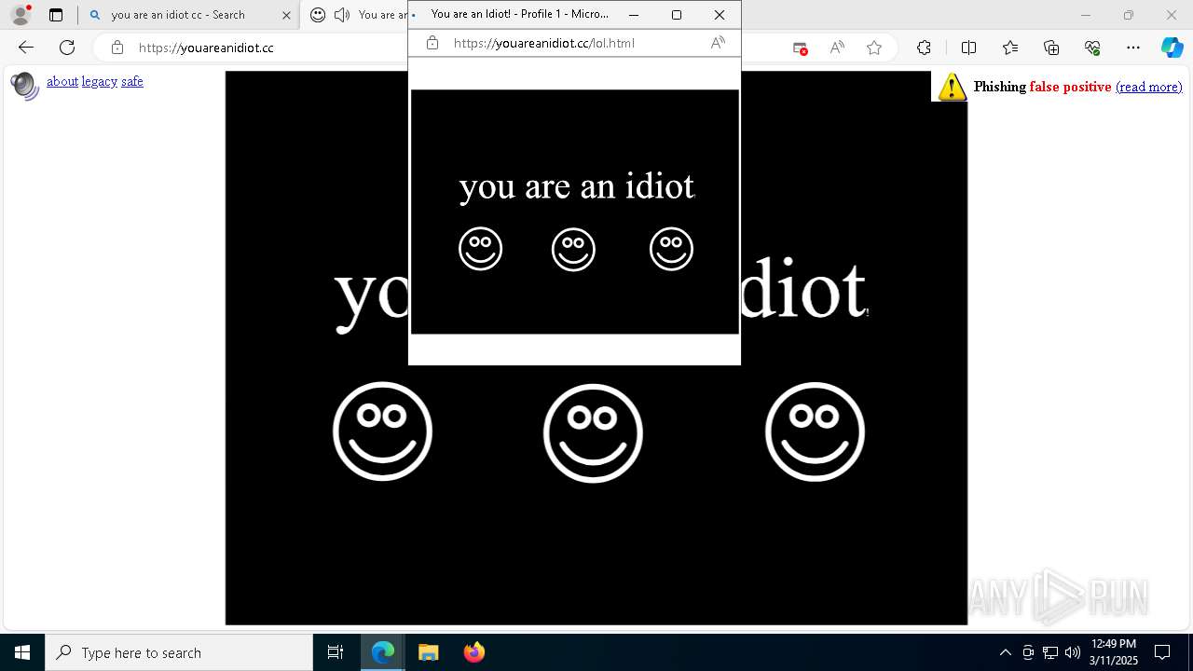The width and height of the screenshot is (1193, 671).
Task: Click the phishing warning triangle icon
Action: [x=952, y=87]
